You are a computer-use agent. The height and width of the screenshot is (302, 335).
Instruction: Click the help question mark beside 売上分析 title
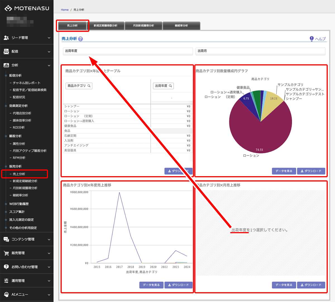(80, 39)
